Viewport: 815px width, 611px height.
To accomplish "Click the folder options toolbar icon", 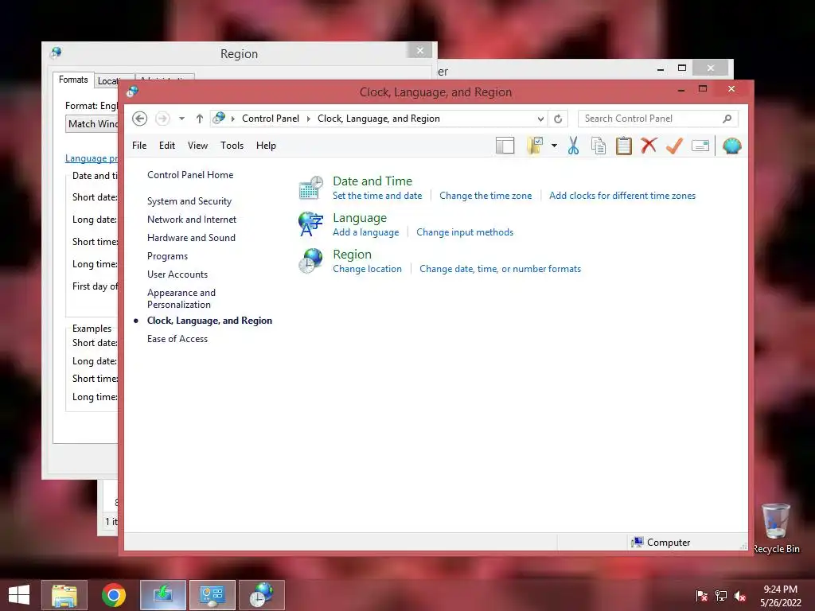I will pyautogui.click(x=535, y=146).
